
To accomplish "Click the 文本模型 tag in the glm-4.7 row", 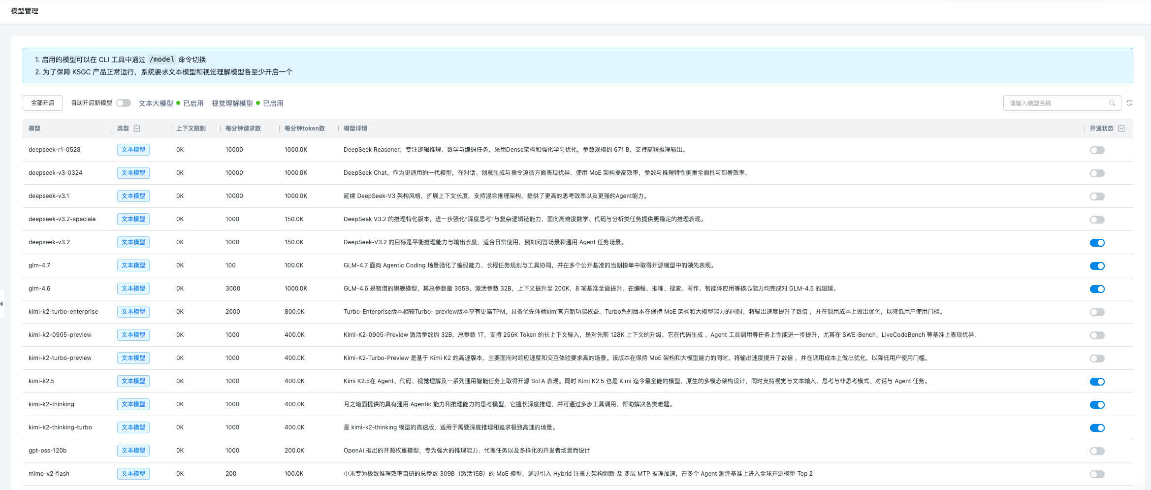I will pos(133,265).
